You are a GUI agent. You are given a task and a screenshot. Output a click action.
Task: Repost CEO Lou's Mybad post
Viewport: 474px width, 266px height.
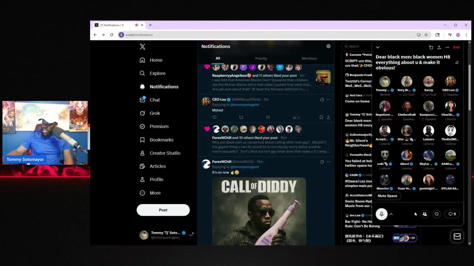pyautogui.click(x=241, y=117)
